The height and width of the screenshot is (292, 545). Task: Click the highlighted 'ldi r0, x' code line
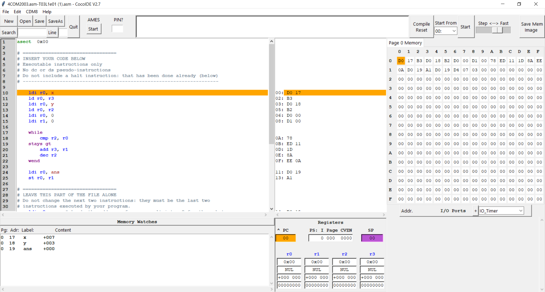point(142,93)
